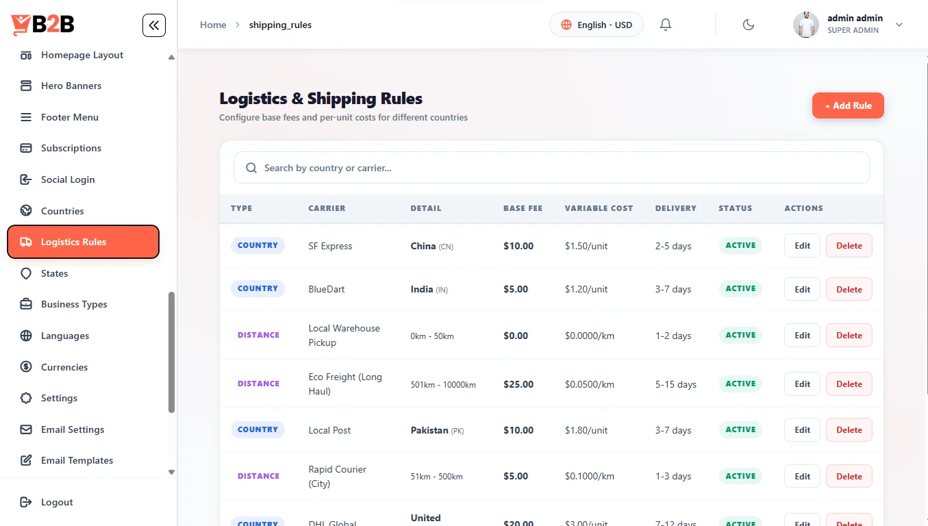This screenshot has width=928, height=526.
Task: Click the ACTIVE status for BlueDart
Action: pos(740,288)
